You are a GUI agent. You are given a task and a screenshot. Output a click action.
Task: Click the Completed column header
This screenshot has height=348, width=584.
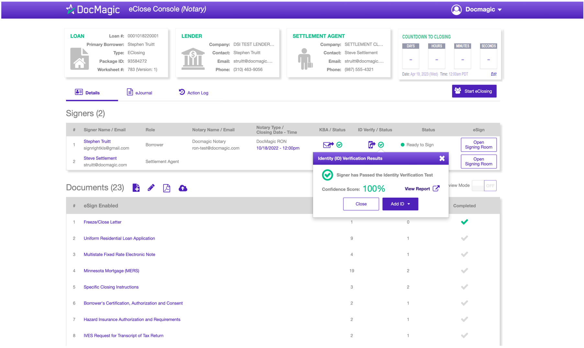(464, 206)
